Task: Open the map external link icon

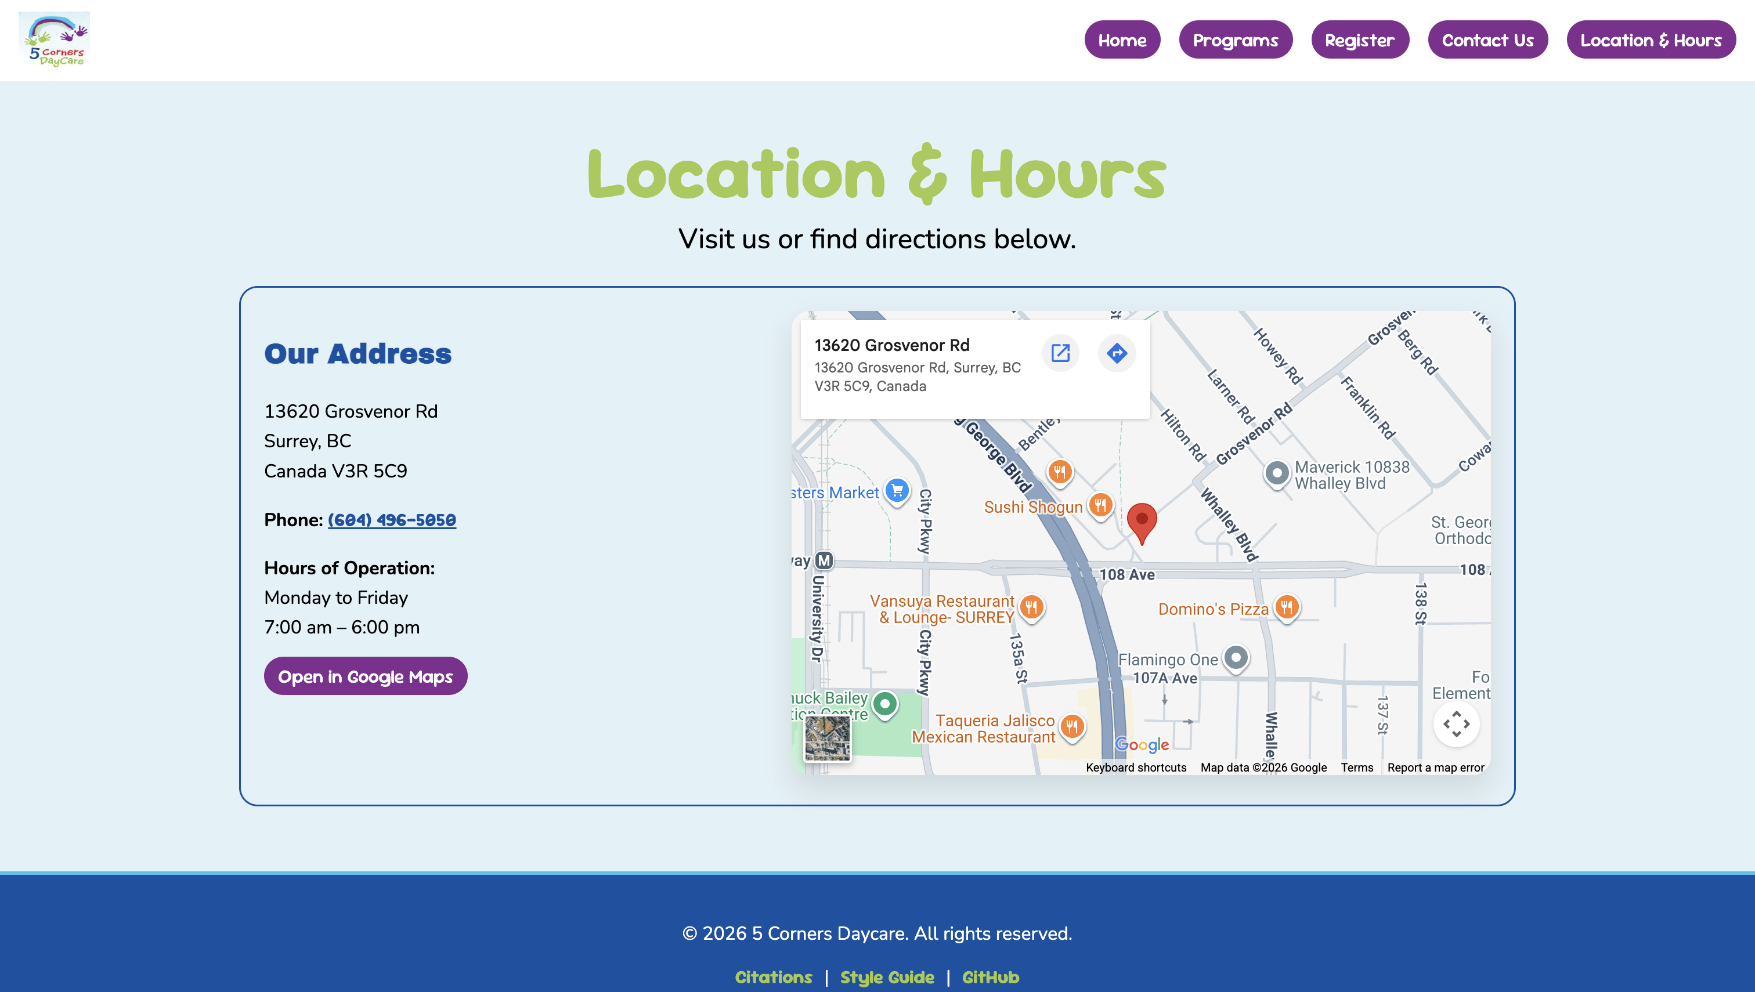Action: (x=1060, y=353)
